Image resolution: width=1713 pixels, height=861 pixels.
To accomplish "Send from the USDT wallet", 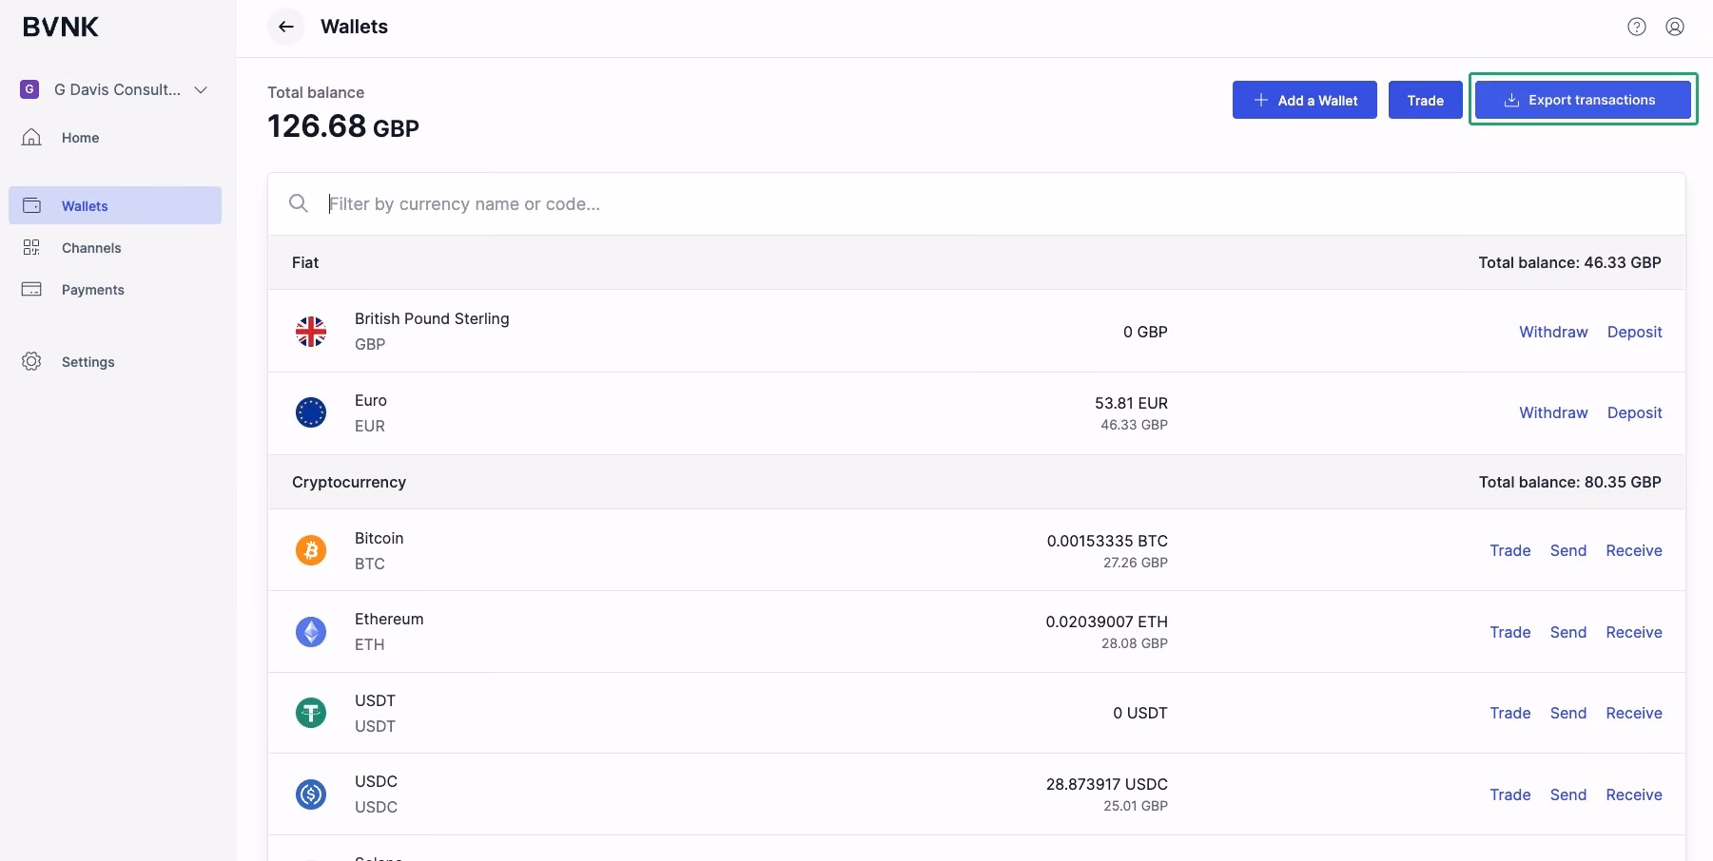I will pyautogui.click(x=1568, y=713).
